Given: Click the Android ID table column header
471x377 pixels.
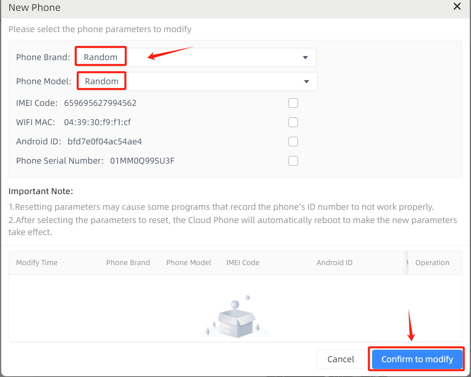Looking at the screenshot, I should pyautogui.click(x=334, y=263).
